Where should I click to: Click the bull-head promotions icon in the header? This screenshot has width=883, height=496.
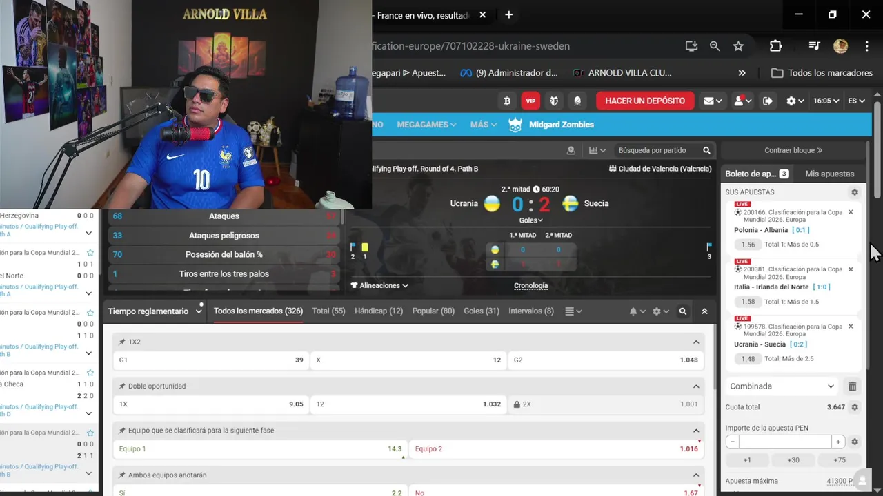coord(554,101)
